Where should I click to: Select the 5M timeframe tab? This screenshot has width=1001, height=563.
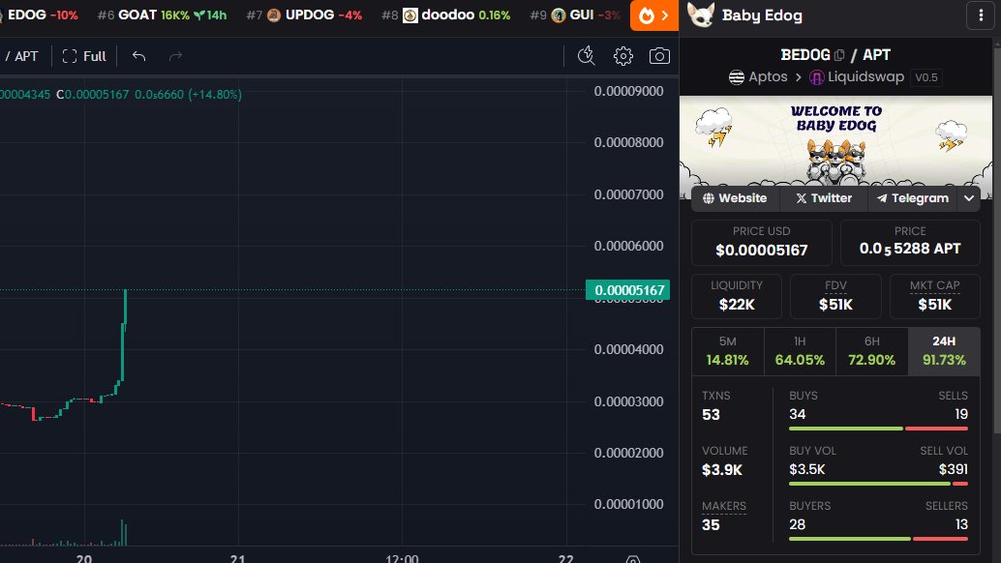tap(728, 351)
